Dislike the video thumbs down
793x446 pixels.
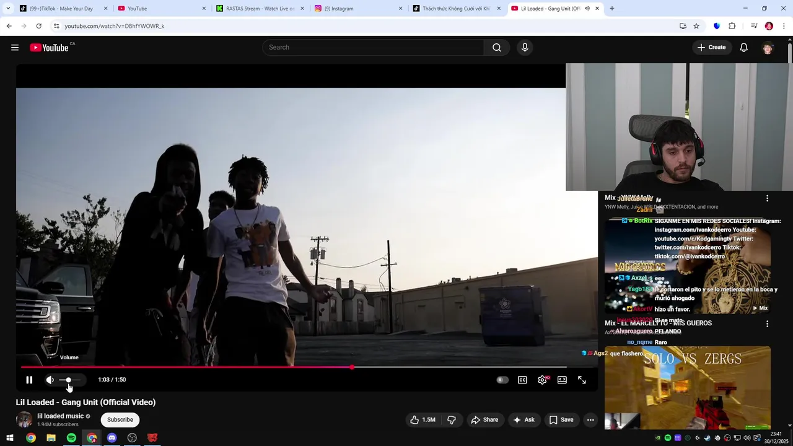click(452, 420)
